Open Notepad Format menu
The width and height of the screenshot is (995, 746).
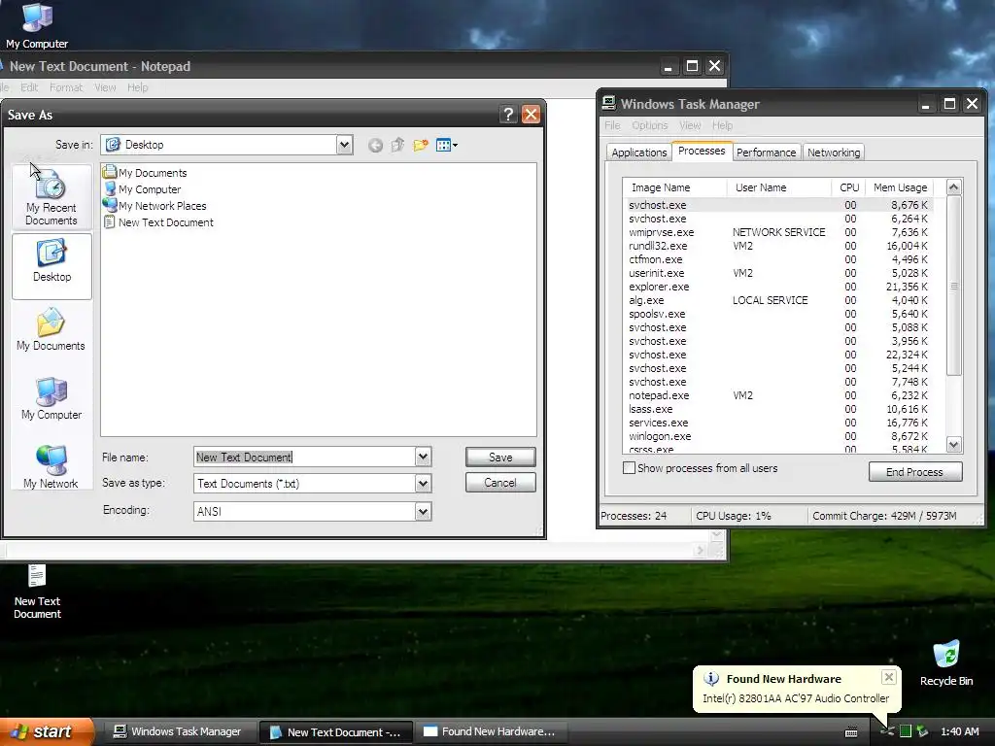pos(66,87)
